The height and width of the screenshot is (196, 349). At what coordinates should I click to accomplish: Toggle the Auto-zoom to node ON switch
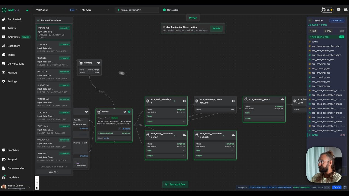342,37
